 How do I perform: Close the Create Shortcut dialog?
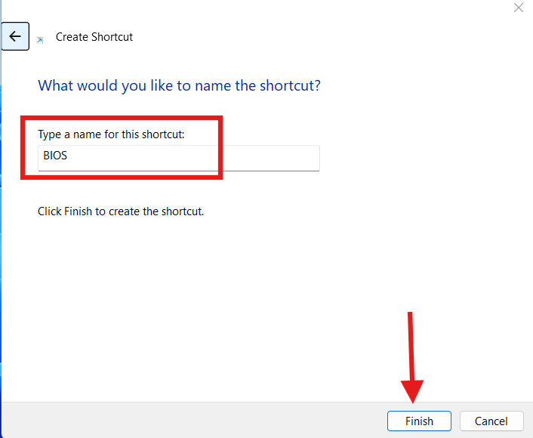coord(518,8)
